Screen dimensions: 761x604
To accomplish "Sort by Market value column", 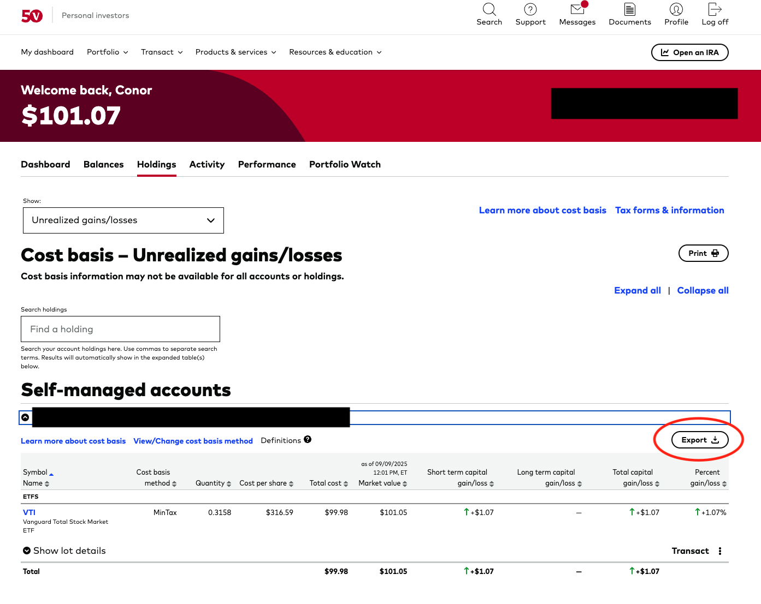I will coord(383,483).
